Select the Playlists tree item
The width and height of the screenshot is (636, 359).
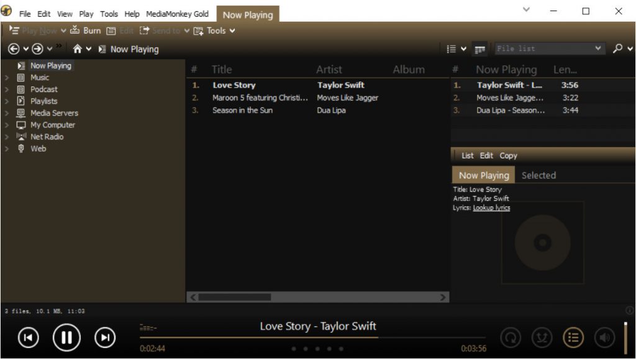pyautogui.click(x=44, y=101)
